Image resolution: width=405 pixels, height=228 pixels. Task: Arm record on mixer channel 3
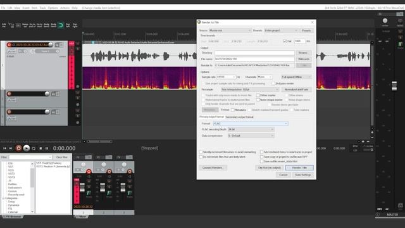[x=130, y=172]
